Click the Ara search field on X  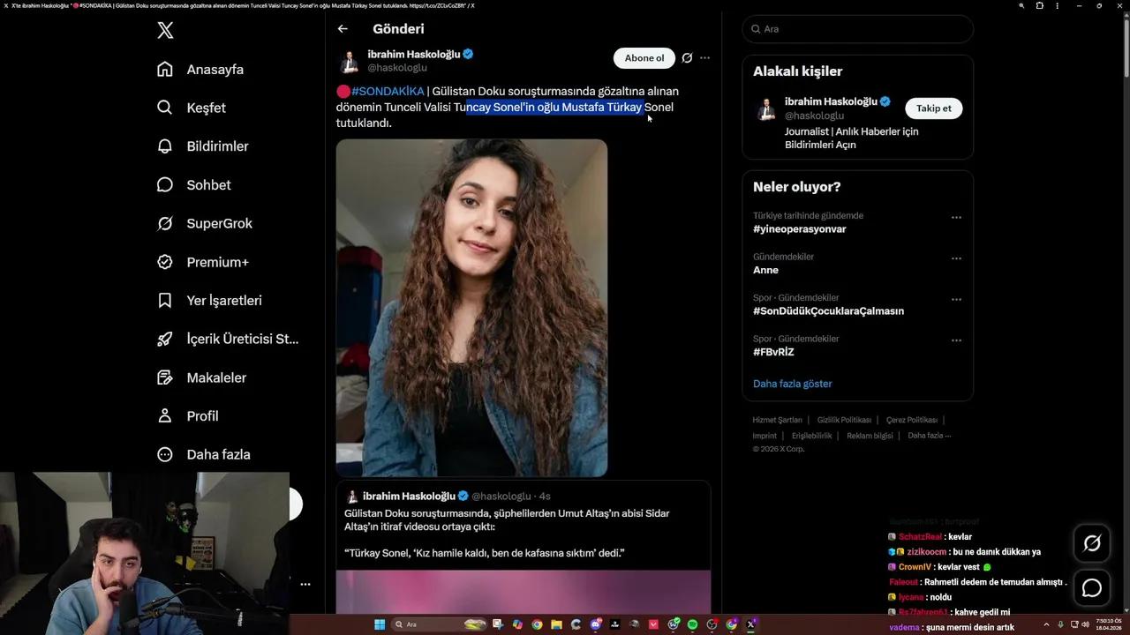(858, 29)
